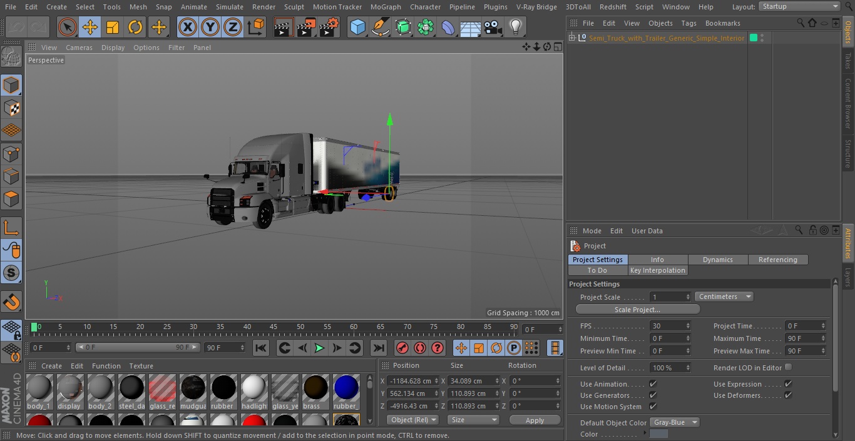Click Position X value field
855x441 pixels.
pos(414,380)
